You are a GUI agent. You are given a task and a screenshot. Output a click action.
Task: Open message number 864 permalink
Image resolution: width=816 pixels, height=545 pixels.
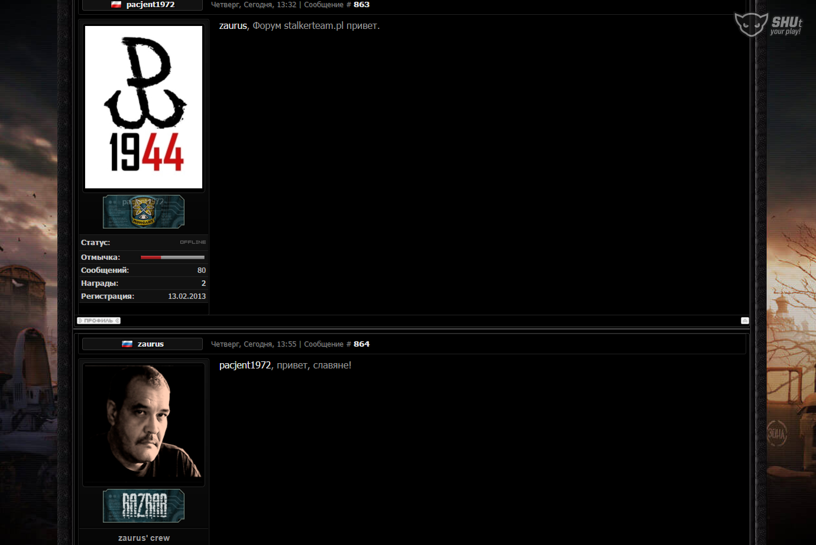coord(361,344)
